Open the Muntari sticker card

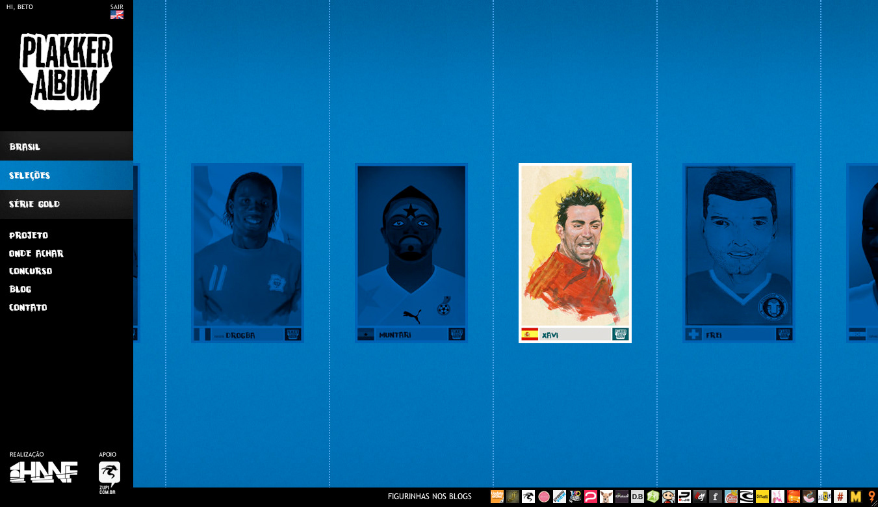coord(411,253)
